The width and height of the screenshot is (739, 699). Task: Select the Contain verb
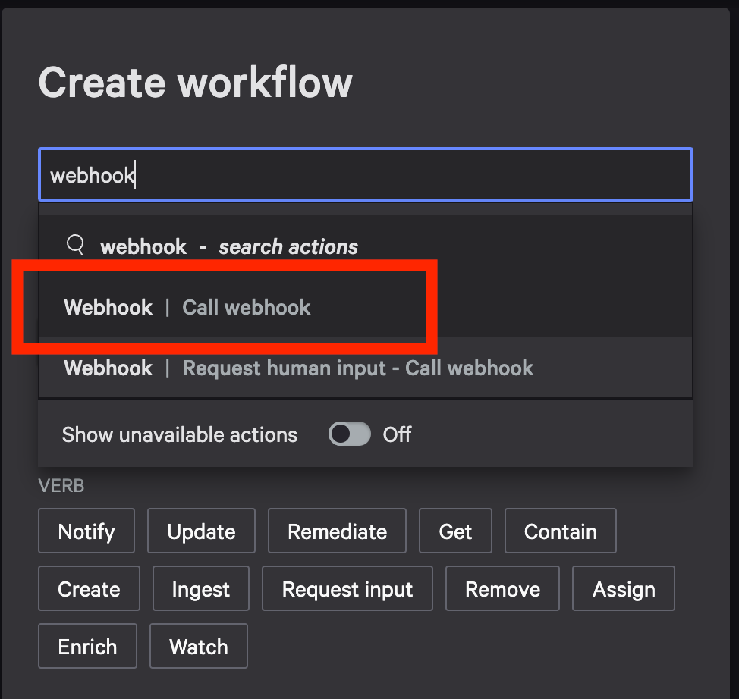[560, 531]
